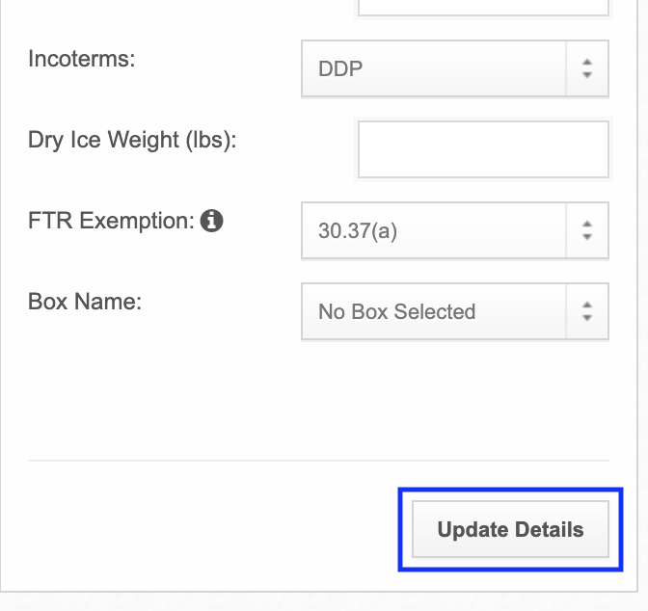648x611 pixels.
Task: Click the FTR Exemption info icon
Action: point(211,221)
